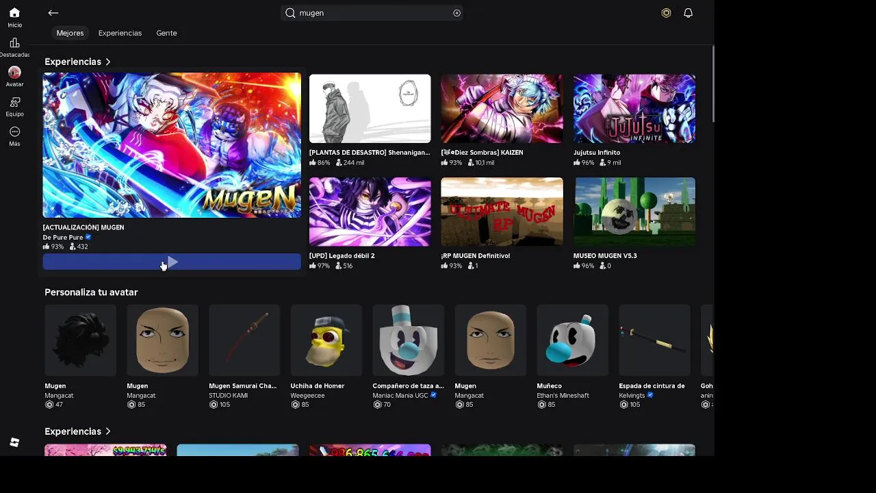Open the ¡RP MUGEN Definitivo! thumbnail
Image resolution: width=876 pixels, height=493 pixels.
point(502,212)
